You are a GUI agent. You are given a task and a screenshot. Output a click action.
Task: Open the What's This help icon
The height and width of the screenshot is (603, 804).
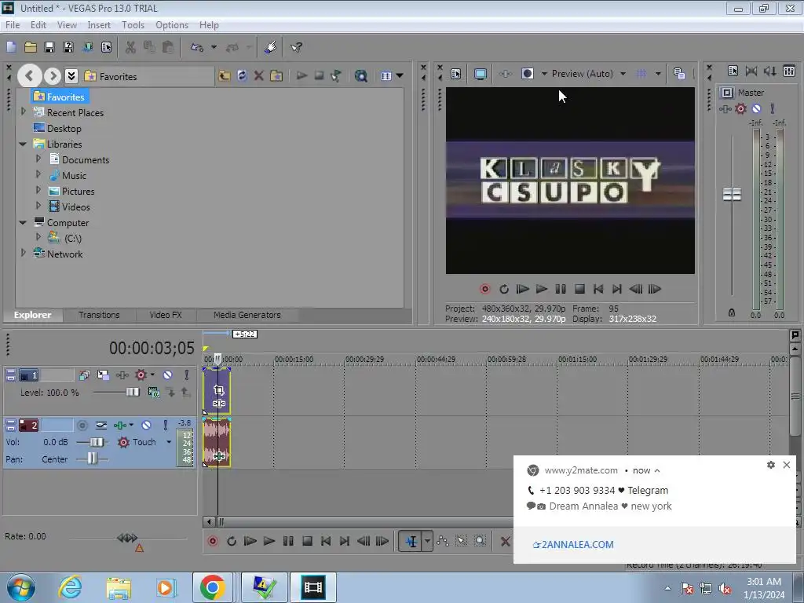click(296, 47)
